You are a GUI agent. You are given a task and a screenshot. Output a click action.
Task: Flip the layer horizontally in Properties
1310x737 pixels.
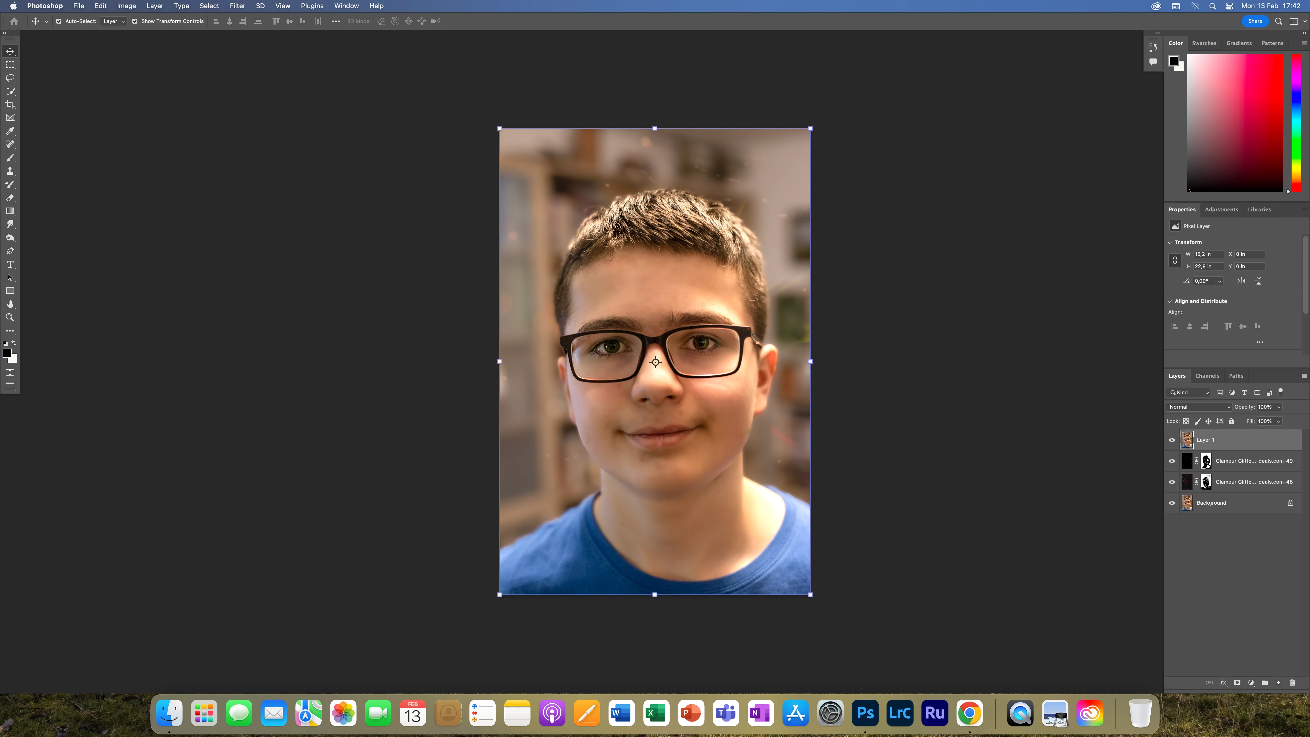pyautogui.click(x=1241, y=281)
